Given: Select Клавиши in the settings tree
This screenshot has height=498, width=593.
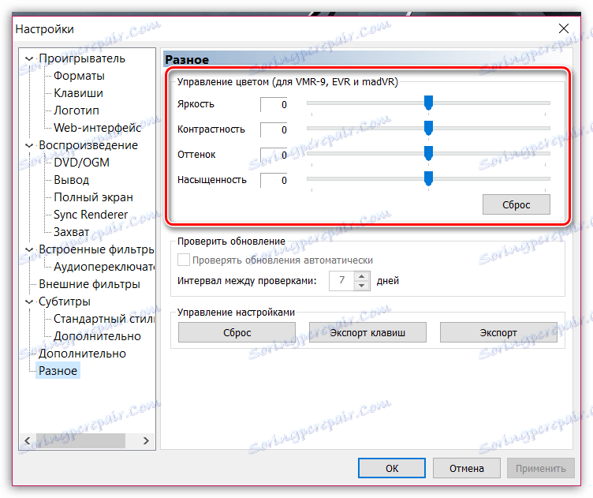Looking at the screenshot, I should [78, 93].
